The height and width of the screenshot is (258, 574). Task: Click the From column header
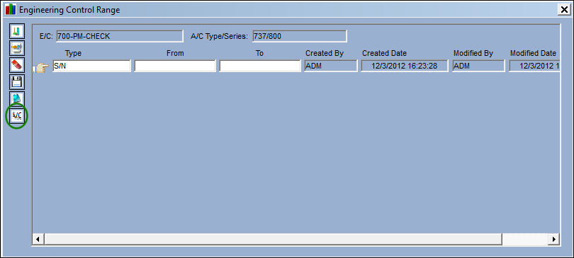pos(175,53)
